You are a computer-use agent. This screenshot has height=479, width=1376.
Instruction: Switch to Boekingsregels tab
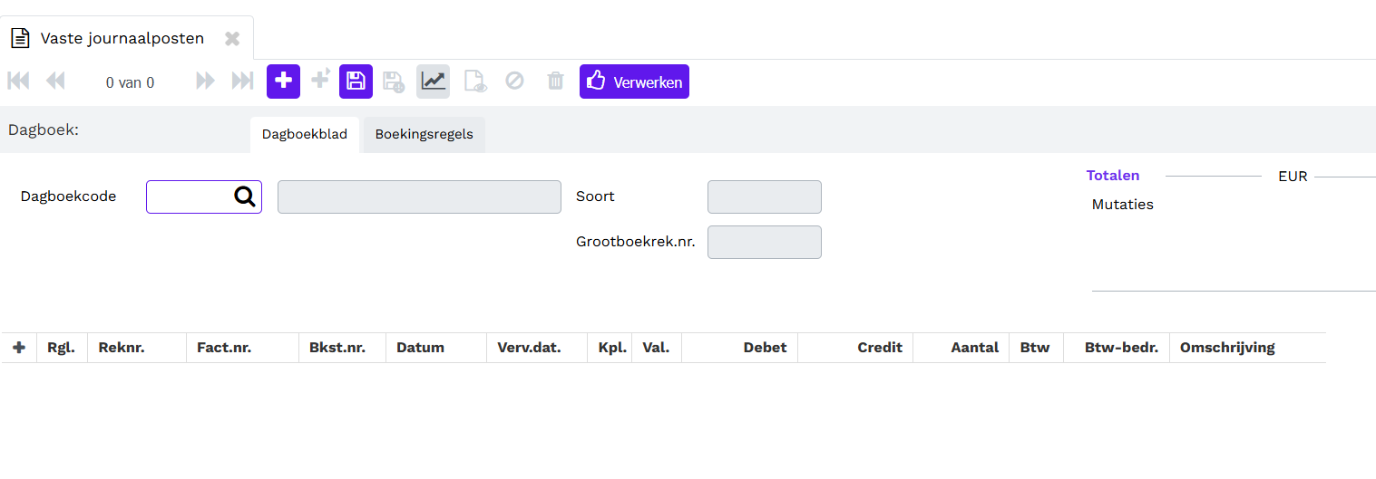425,134
